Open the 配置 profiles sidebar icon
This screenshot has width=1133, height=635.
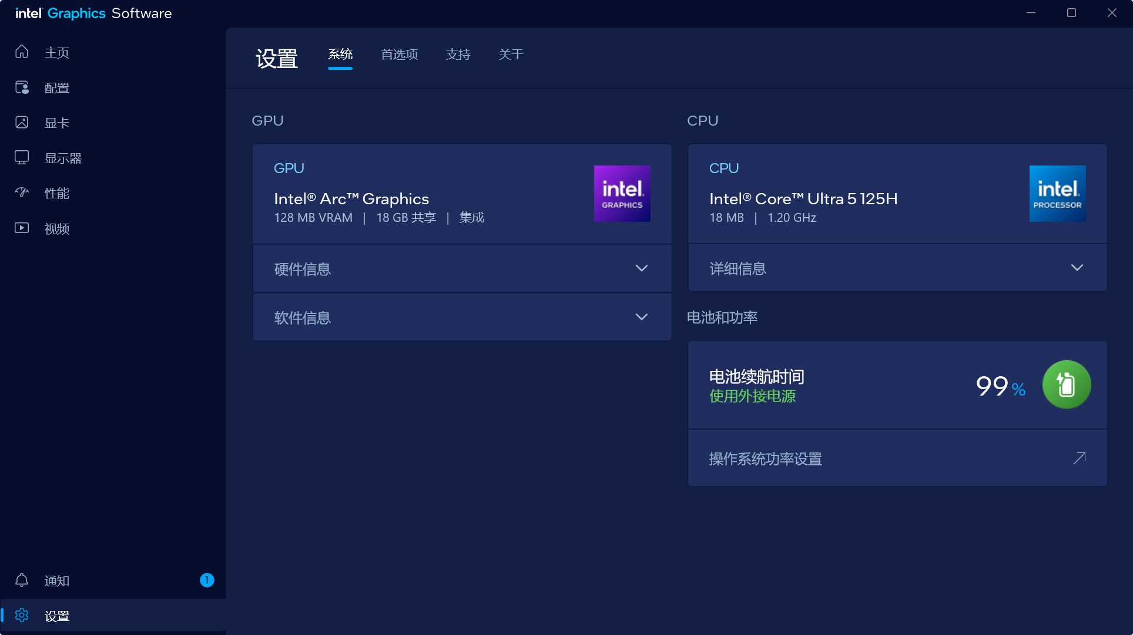click(22, 87)
